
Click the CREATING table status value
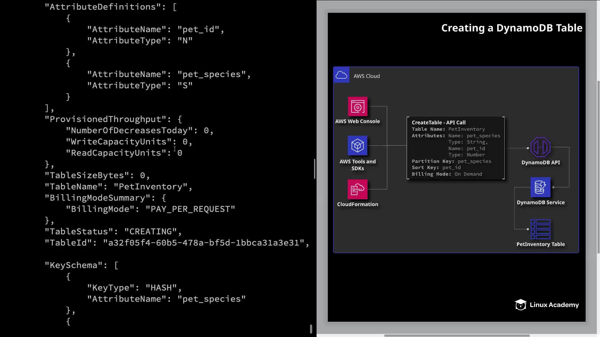(x=151, y=232)
